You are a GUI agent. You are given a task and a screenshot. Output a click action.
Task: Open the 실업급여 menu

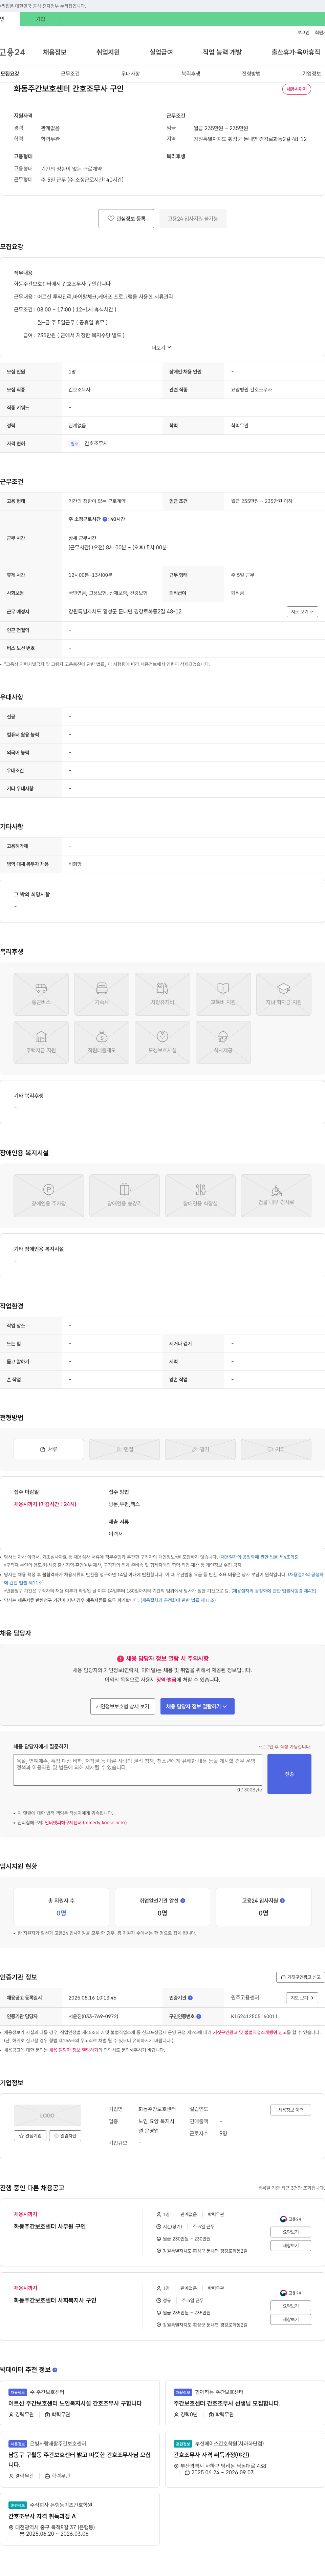point(161,52)
